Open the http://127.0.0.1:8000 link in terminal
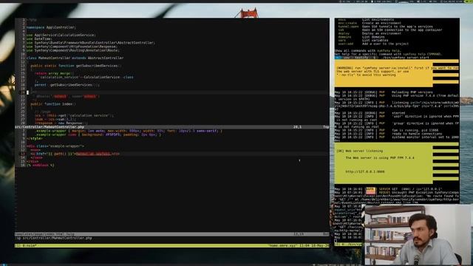Viewport: 473px width, 266px height. coord(365,171)
